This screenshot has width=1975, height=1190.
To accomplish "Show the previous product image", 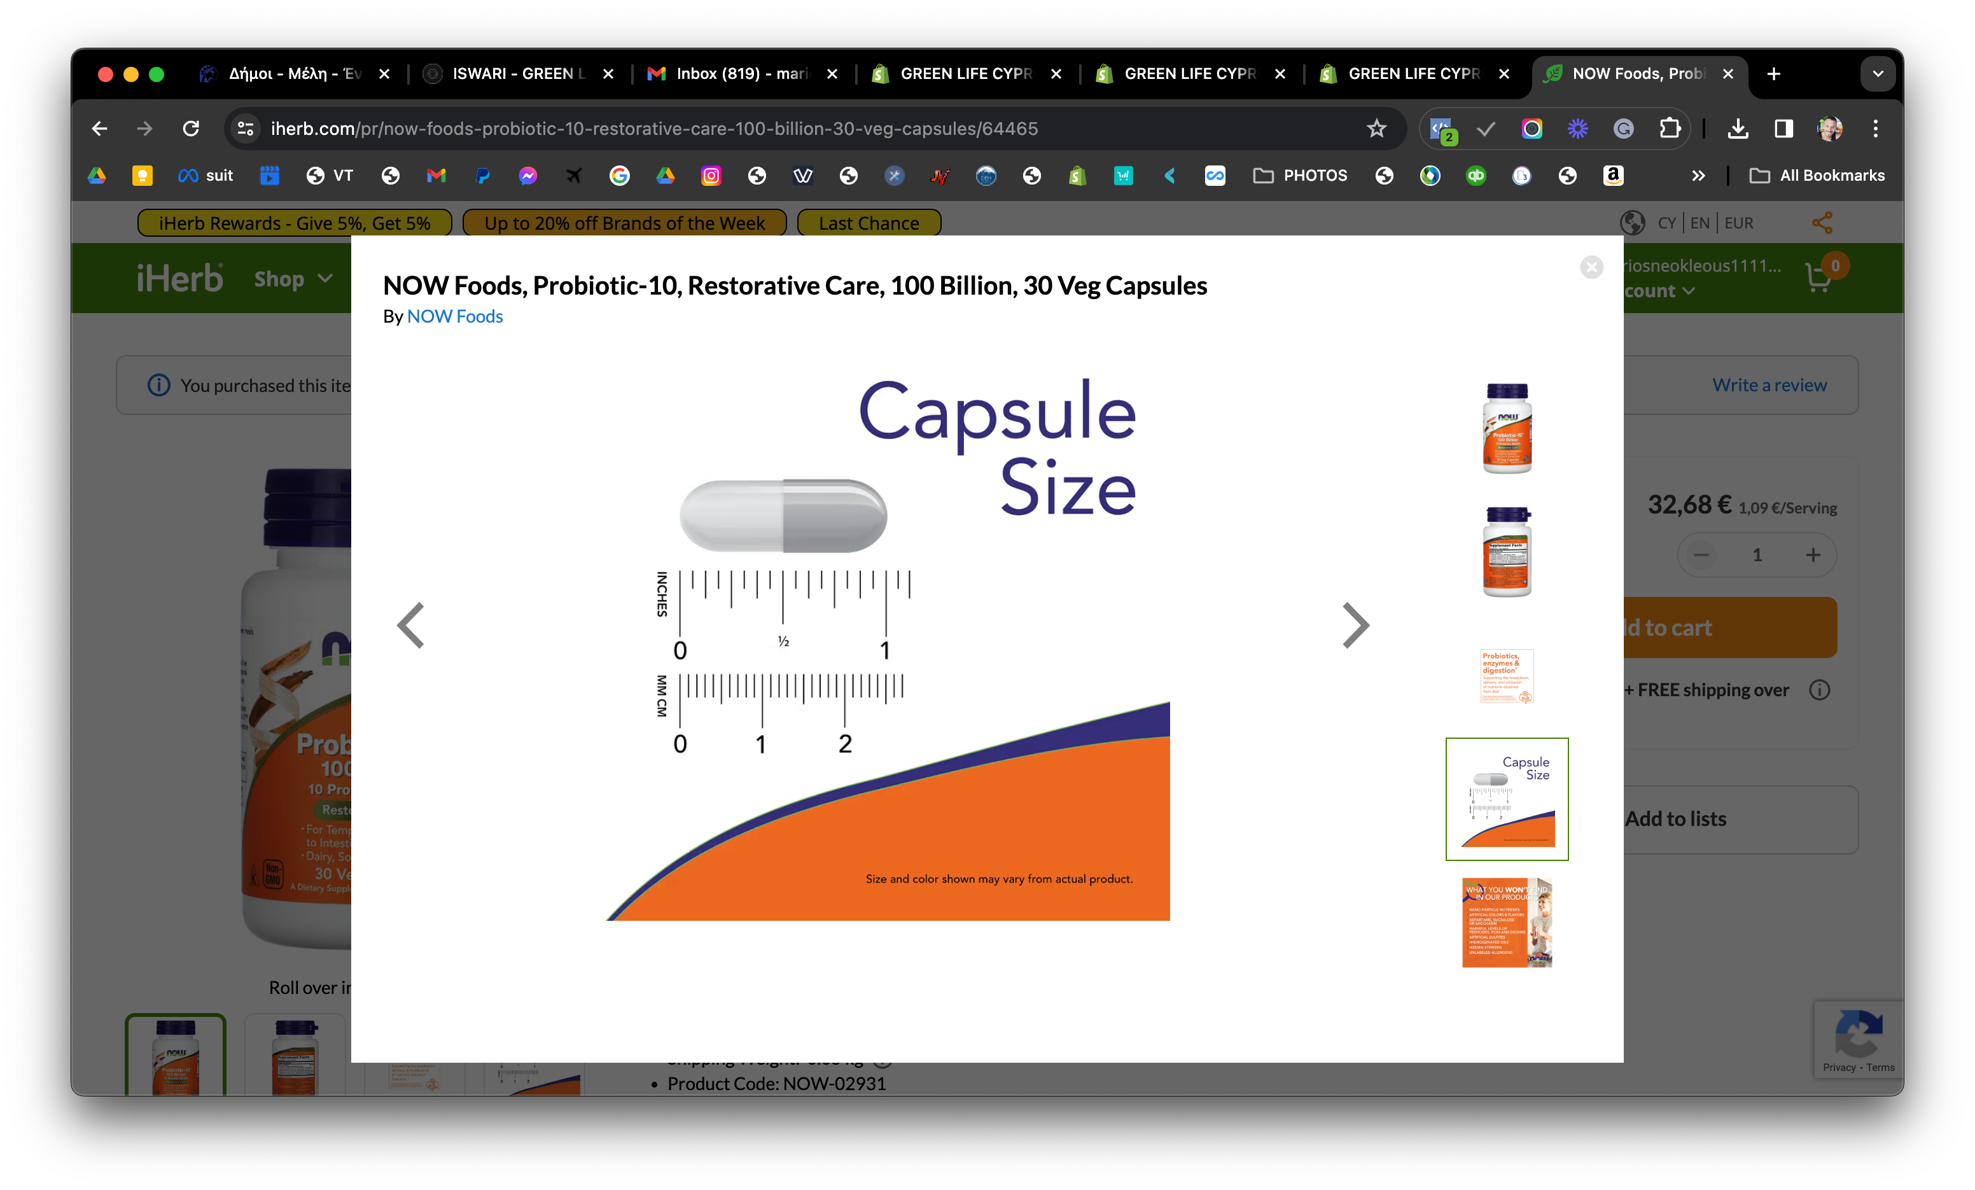I will click(x=410, y=625).
